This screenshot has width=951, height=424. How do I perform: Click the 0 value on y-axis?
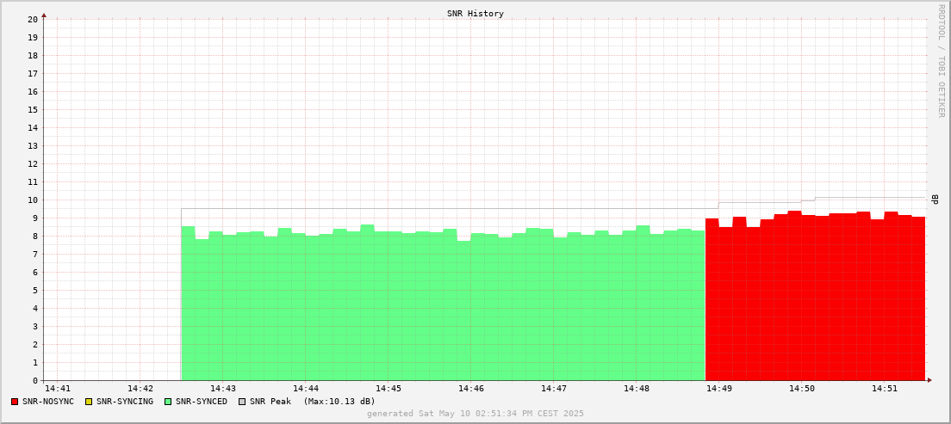click(36, 380)
